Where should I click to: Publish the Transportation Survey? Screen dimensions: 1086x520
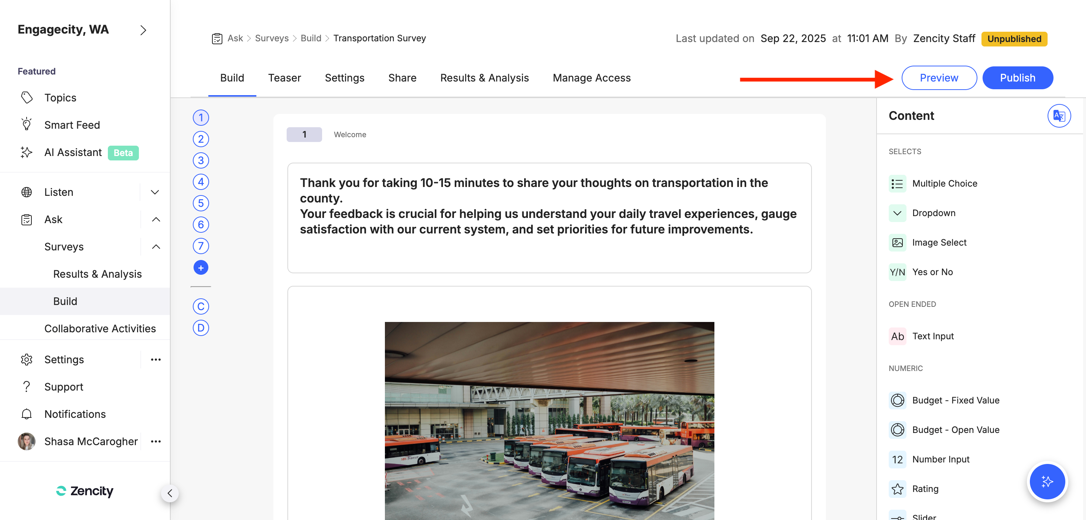pyautogui.click(x=1017, y=78)
